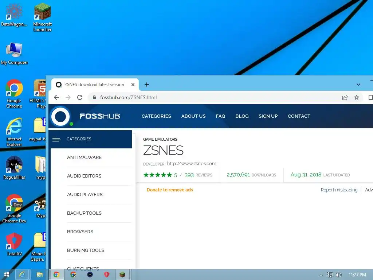This screenshot has height=280, width=373.
Task: Click the padlock site info icon
Action: click(94, 97)
